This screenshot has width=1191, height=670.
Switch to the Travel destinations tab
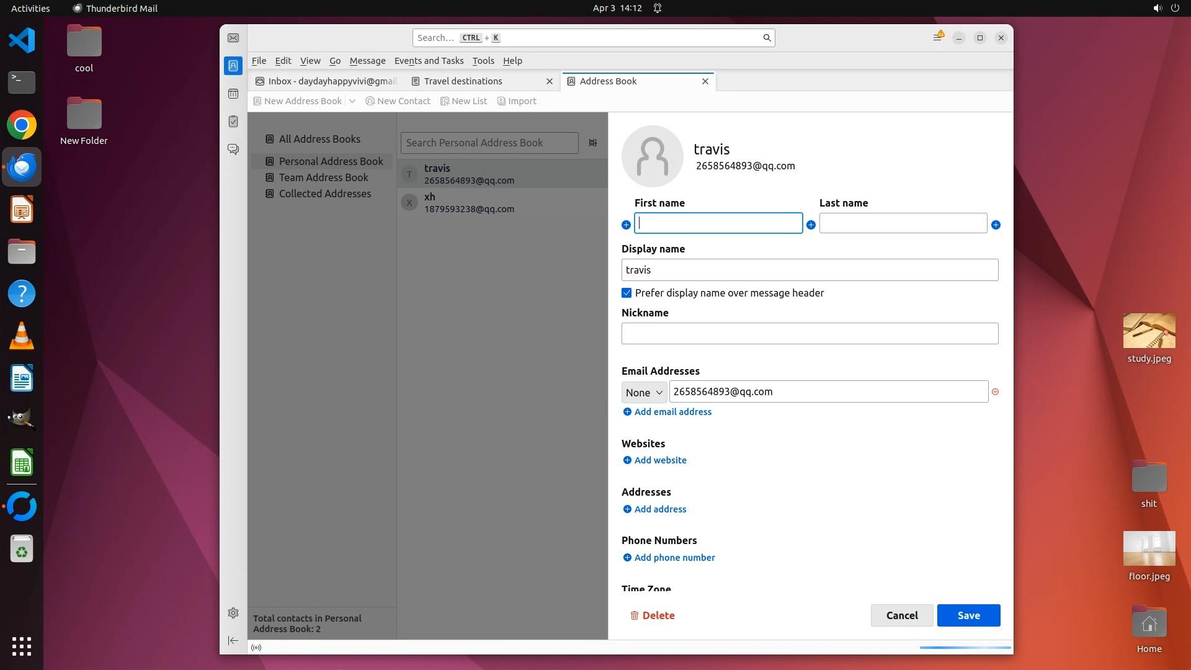[x=463, y=81]
